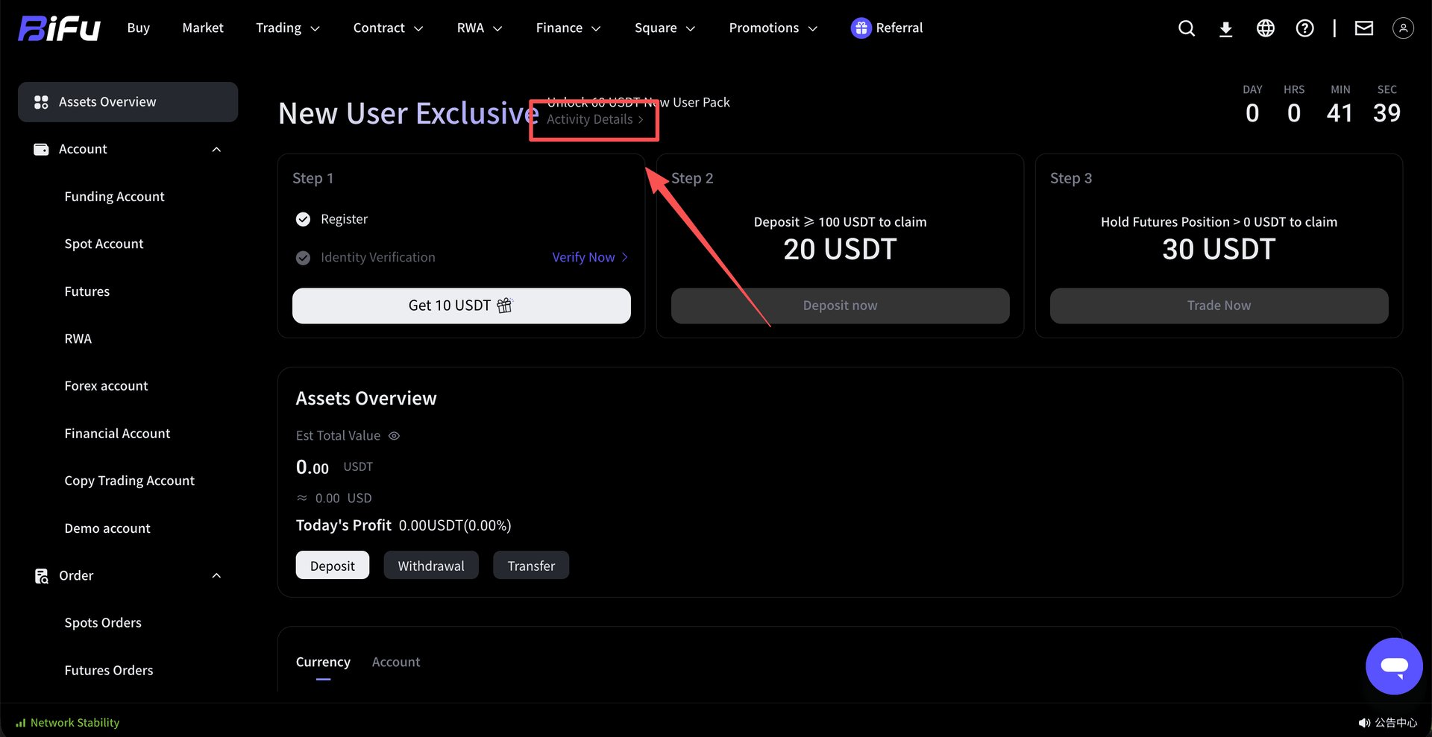The image size is (1432, 737).
Task: Click the help question mark icon
Action: [x=1304, y=28]
